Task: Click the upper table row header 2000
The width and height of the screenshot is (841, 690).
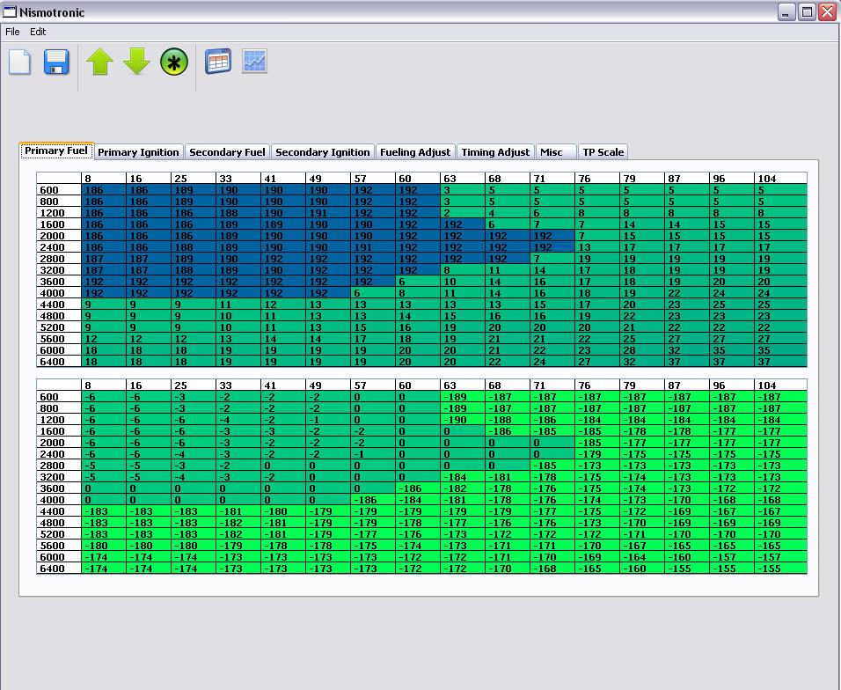Action: [58, 236]
